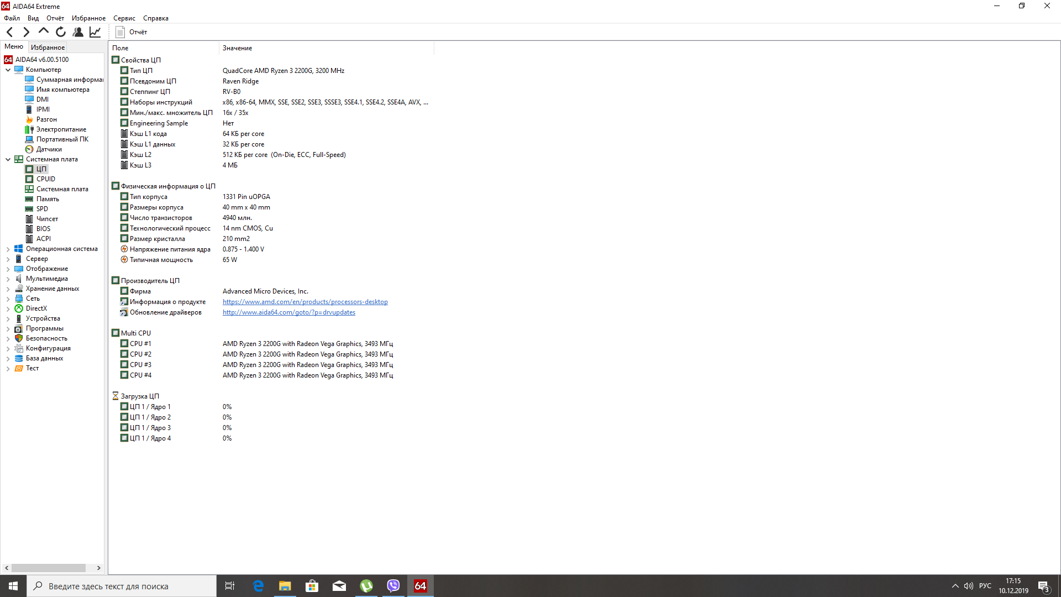
Task: Expand the Операционная система node
Action: click(x=8, y=249)
